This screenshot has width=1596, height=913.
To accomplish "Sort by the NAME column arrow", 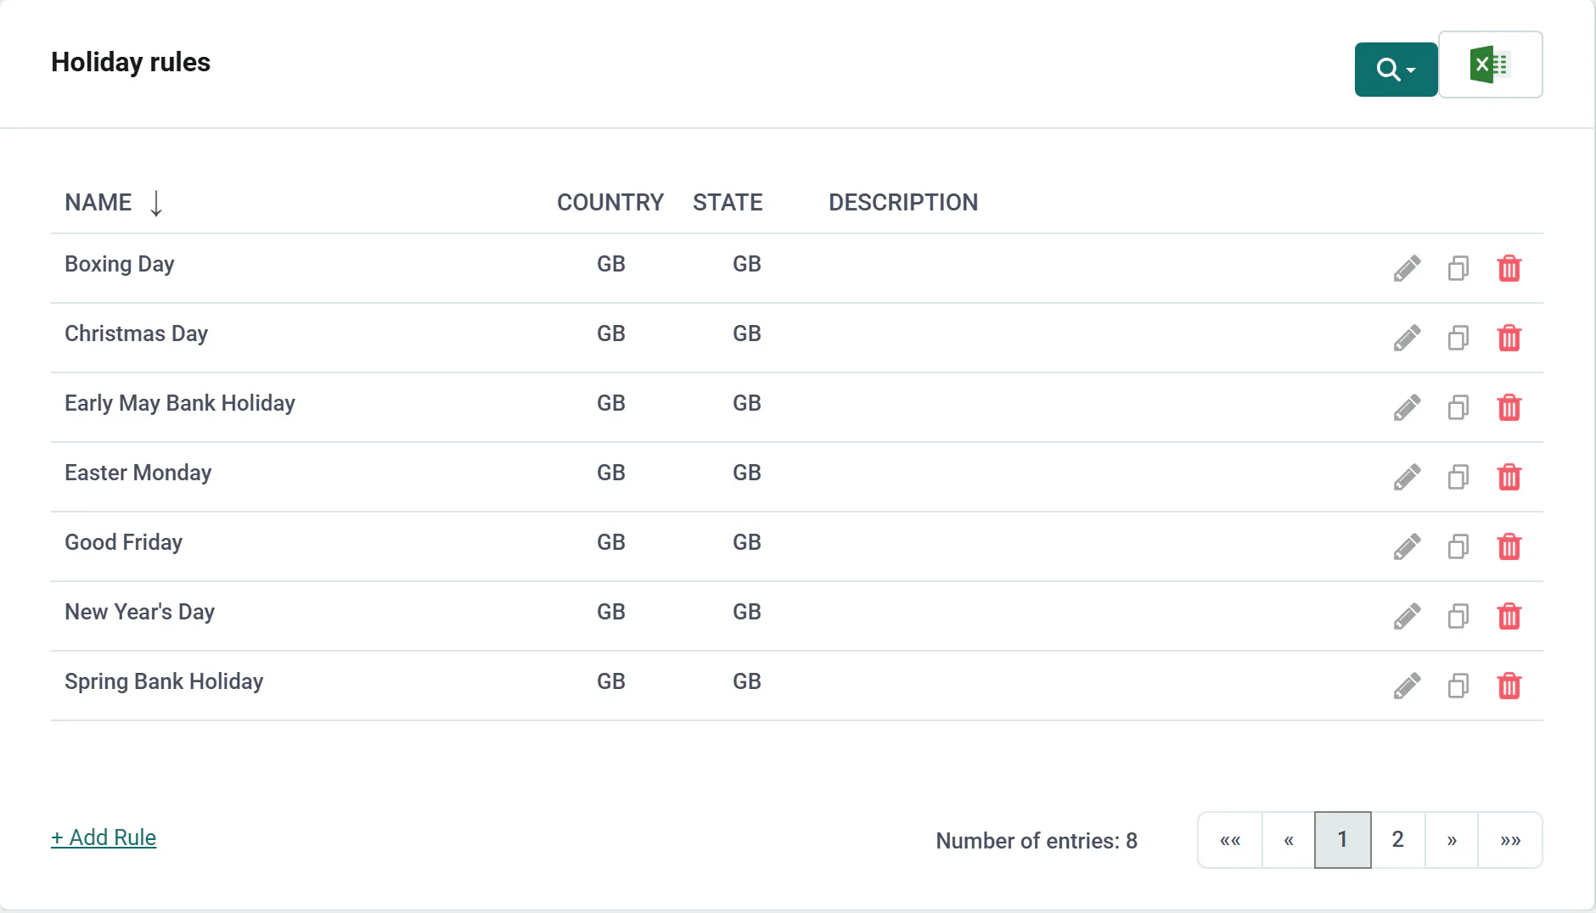I will click(156, 203).
